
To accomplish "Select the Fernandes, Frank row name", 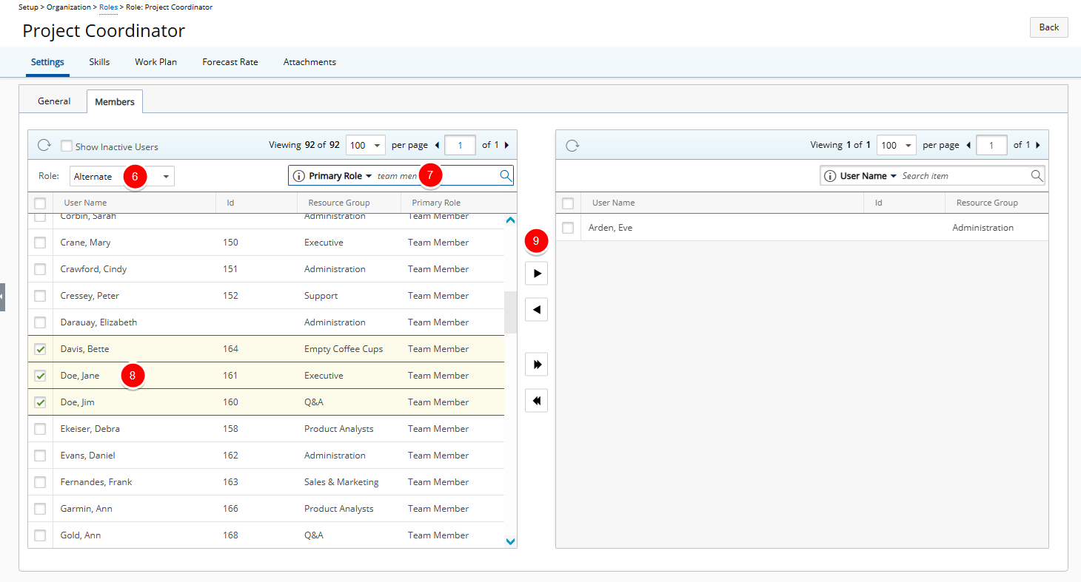I will point(96,482).
